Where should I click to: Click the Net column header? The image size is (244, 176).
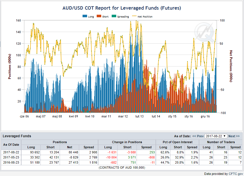[x=70, y=147]
